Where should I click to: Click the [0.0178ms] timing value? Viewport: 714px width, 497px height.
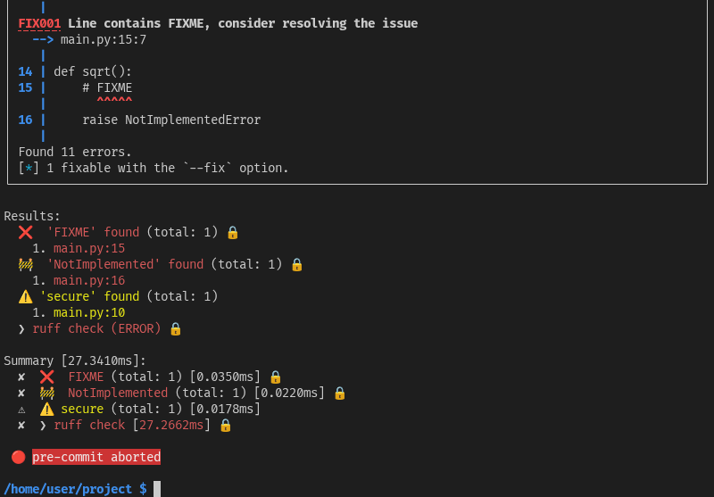tap(225, 409)
